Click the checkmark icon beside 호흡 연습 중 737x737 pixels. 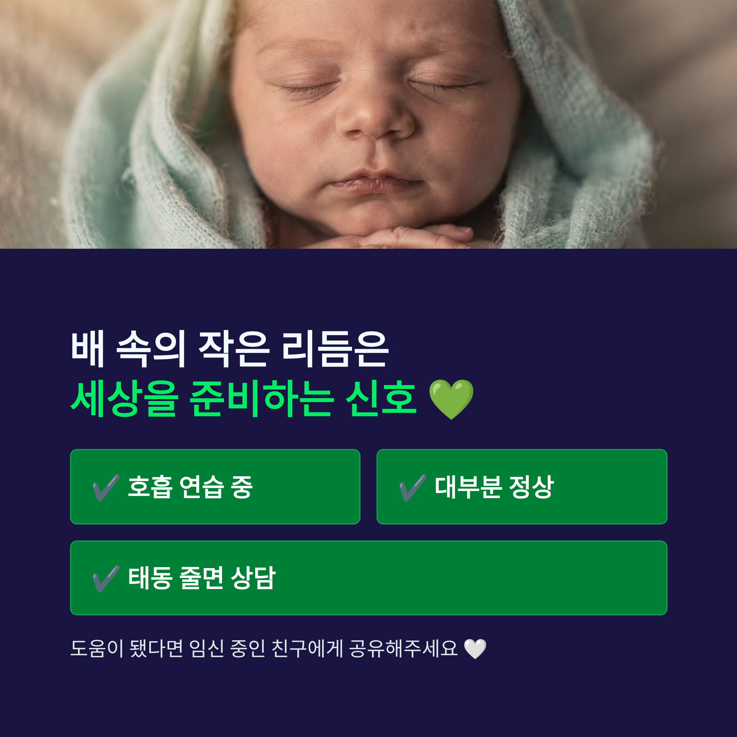click(106, 488)
